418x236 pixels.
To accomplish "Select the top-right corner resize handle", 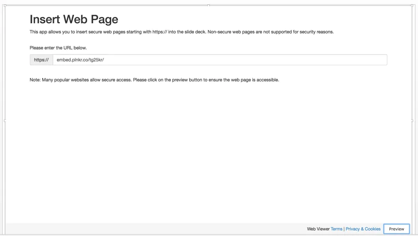I will point(412,5).
